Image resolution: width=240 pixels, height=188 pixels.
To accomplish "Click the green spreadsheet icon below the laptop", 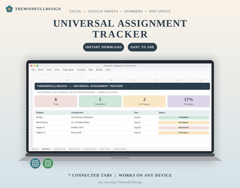I will click(48, 163).
